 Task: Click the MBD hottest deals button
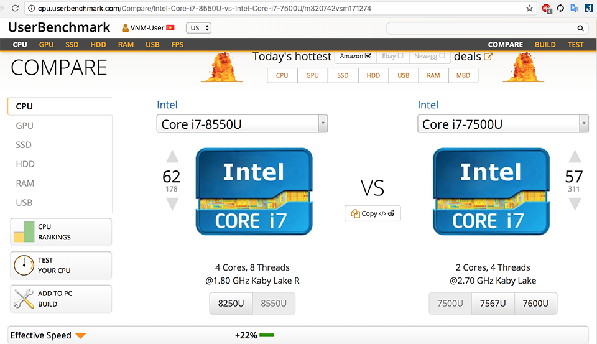463,75
